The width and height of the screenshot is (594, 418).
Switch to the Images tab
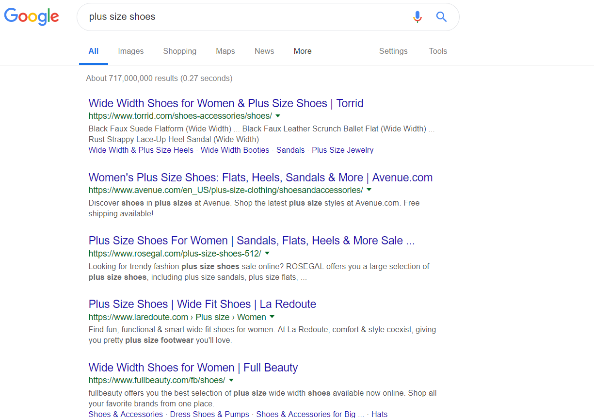click(131, 51)
